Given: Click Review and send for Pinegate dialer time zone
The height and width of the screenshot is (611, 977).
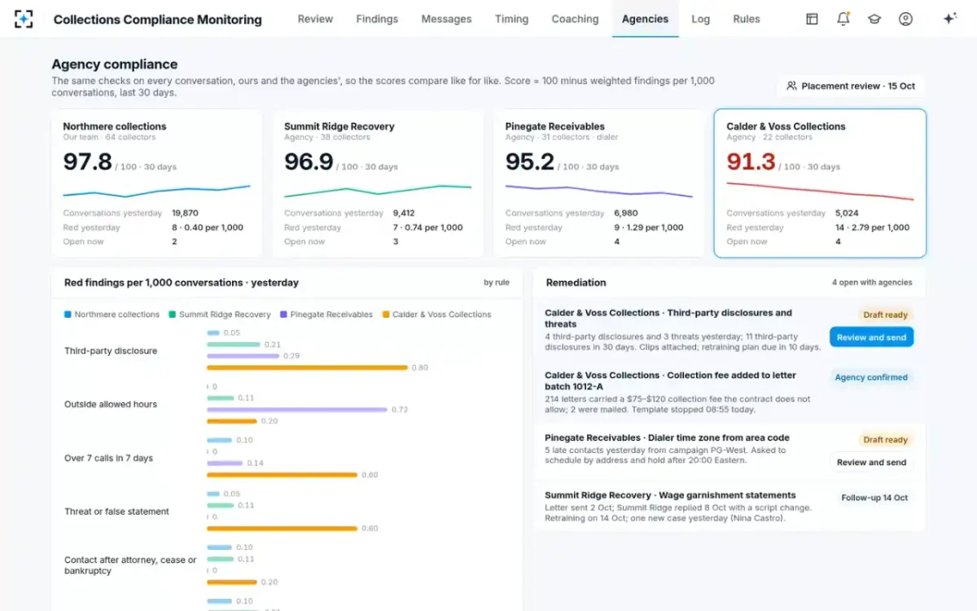Looking at the screenshot, I should click(x=871, y=462).
